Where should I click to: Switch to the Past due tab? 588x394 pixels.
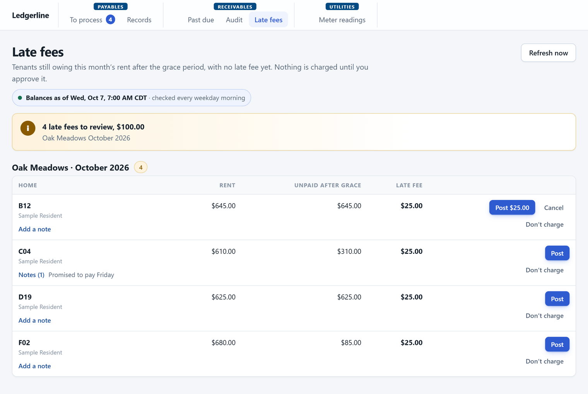point(201,20)
